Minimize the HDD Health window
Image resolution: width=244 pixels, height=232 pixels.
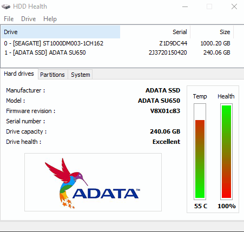pos(185,6)
